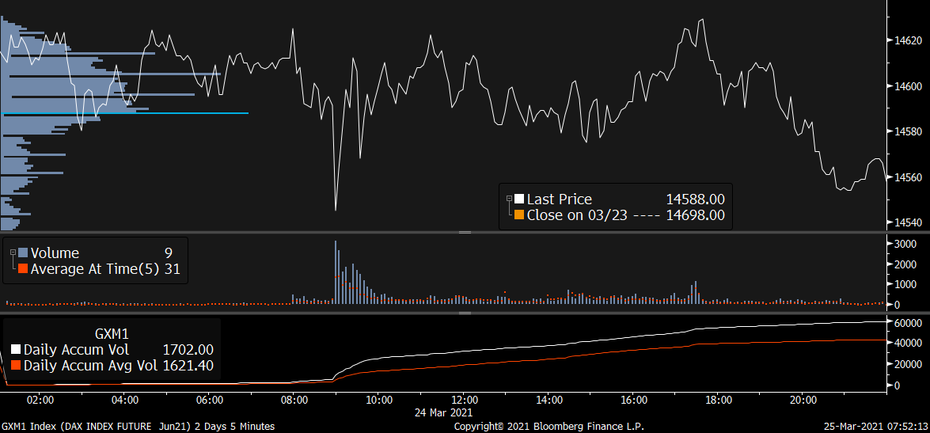This screenshot has width=930, height=433.
Task: Collapse the Last Price legend tree
Action: pyautogui.click(x=508, y=197)
